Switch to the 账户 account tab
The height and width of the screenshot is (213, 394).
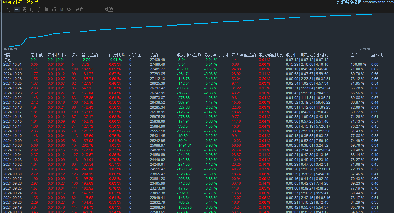pos(79,10)
